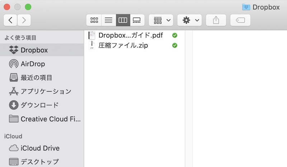This screenshot has height=167, width=287.
Task: Go forward with the right arrow button
Action: (x=24, y=20)
